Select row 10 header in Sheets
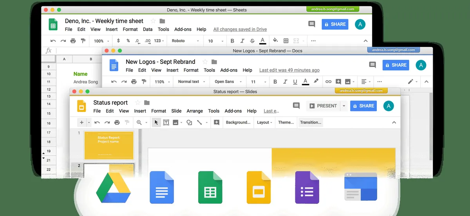This screenshot has width=470, height=216. 49,74
